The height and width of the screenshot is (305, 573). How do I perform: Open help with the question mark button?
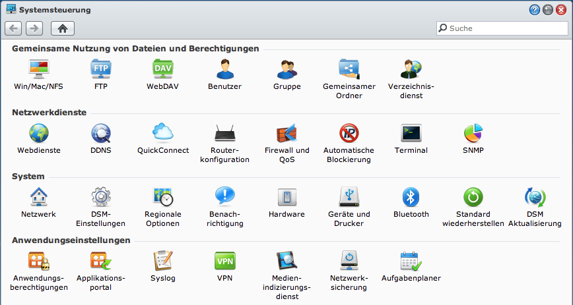pyautogui.click(x=534, y=10)
